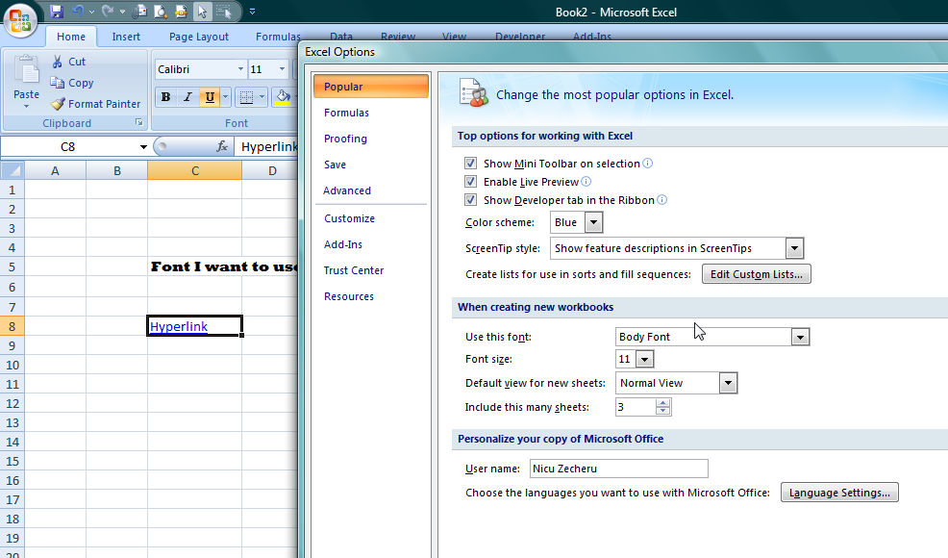Click the dashed selection pane icon
The height and width of the screenshot is (558, 948).
pyautogui.click(x=223, y=12)
